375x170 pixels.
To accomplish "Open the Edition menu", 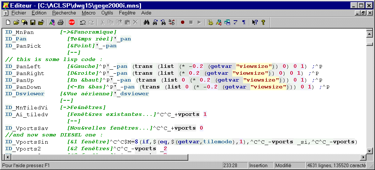I will click(39, 13).
